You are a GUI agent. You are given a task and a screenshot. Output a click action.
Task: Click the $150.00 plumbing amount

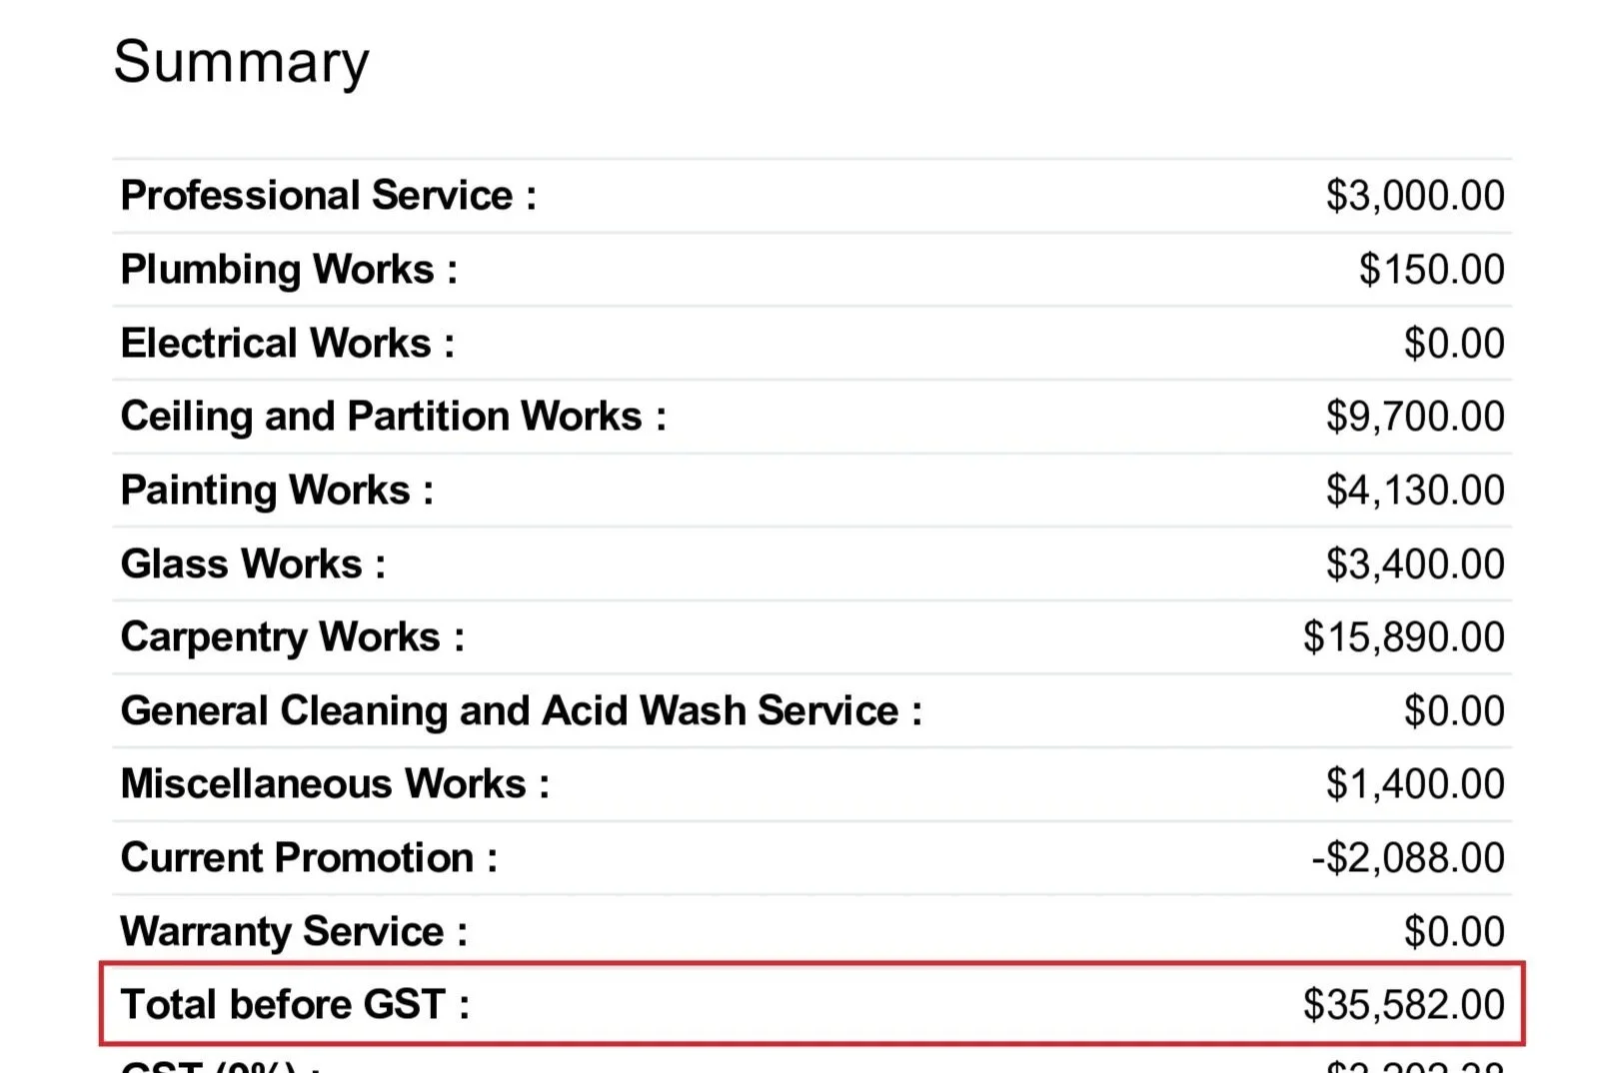tap(1431, 270)
